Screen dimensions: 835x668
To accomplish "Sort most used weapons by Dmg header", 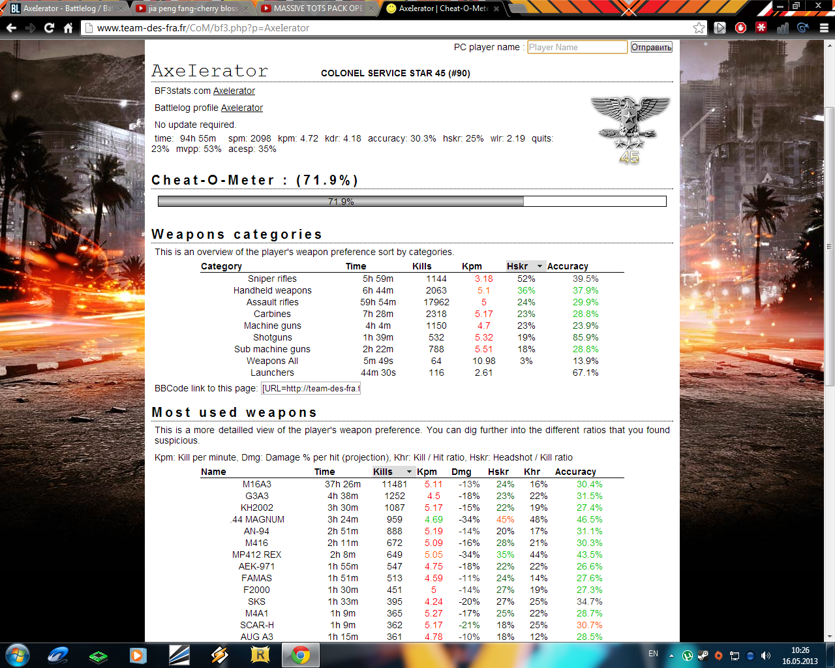I will pos(461,472).
